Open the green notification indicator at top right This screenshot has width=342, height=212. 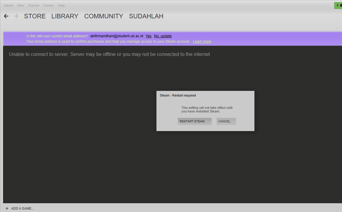pyautogui.click(x=338, y=5)
